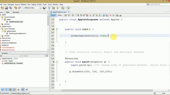Select BasicProgrammApplet.java in Projects tree
This screenshot has height=95, width=170.
tap(18, 34)
